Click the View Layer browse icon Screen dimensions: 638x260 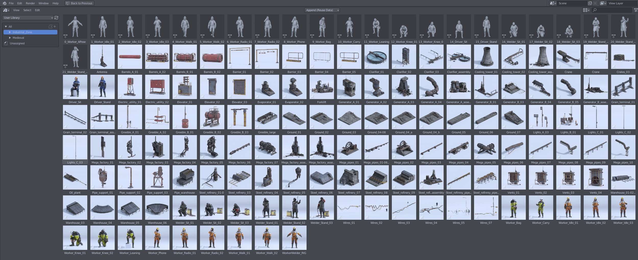(x=604, y=3)
